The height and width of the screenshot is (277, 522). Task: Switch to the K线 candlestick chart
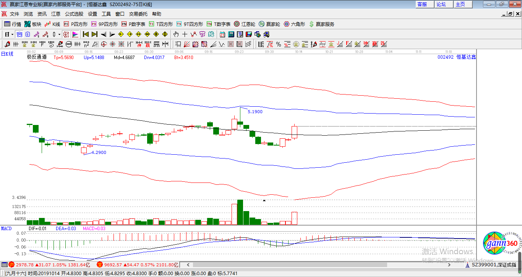pos(52,24)
